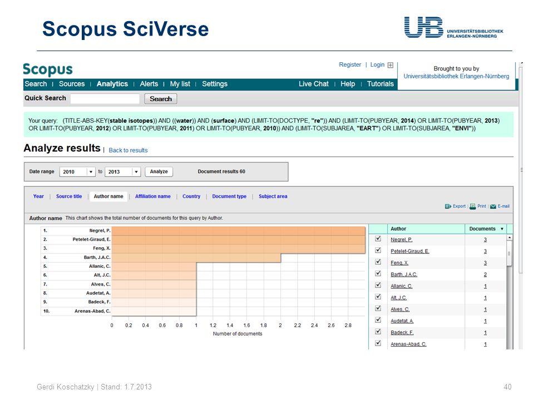Viewport: 534px width, 400px height.
Task: Open author link Arenas-Abad, C.
Action: 408,344
